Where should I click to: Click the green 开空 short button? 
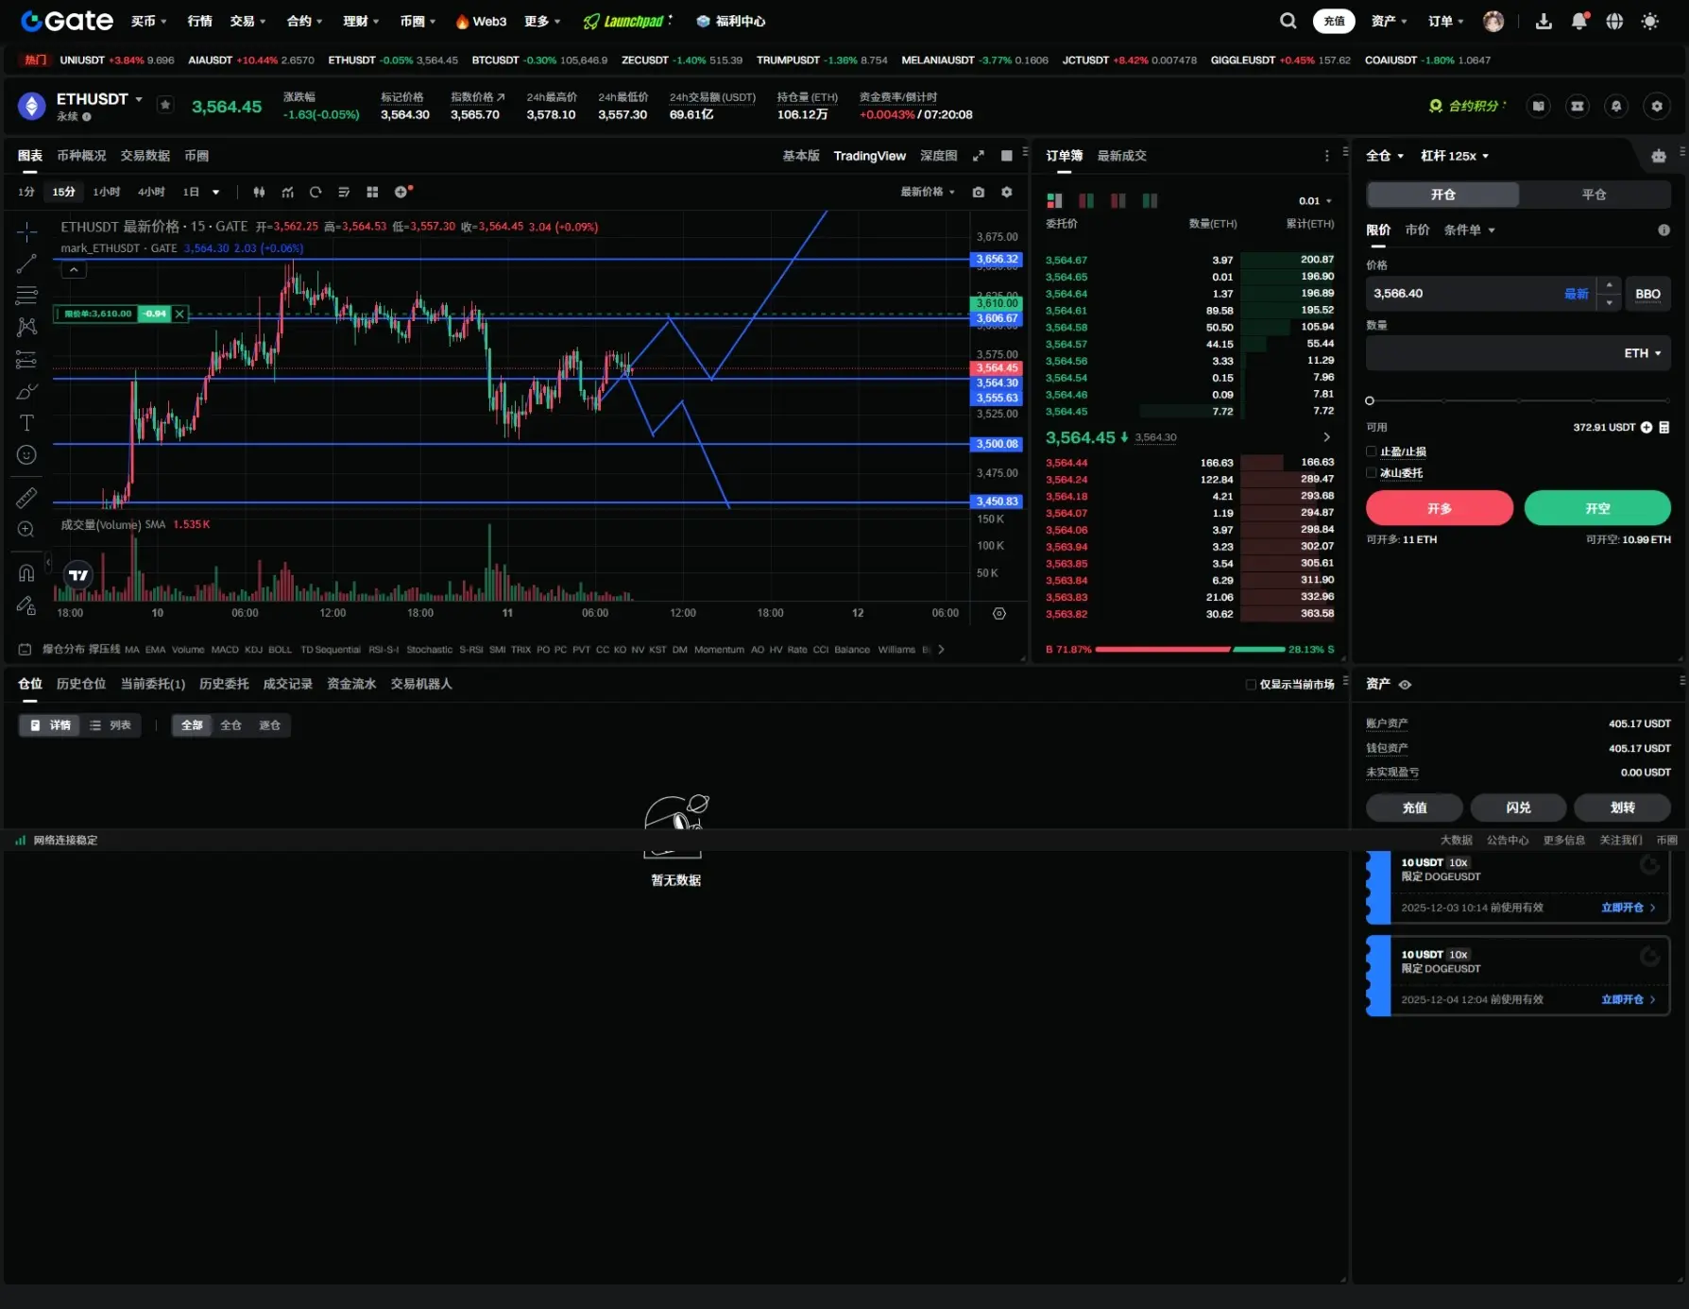tap(1597, 508)
